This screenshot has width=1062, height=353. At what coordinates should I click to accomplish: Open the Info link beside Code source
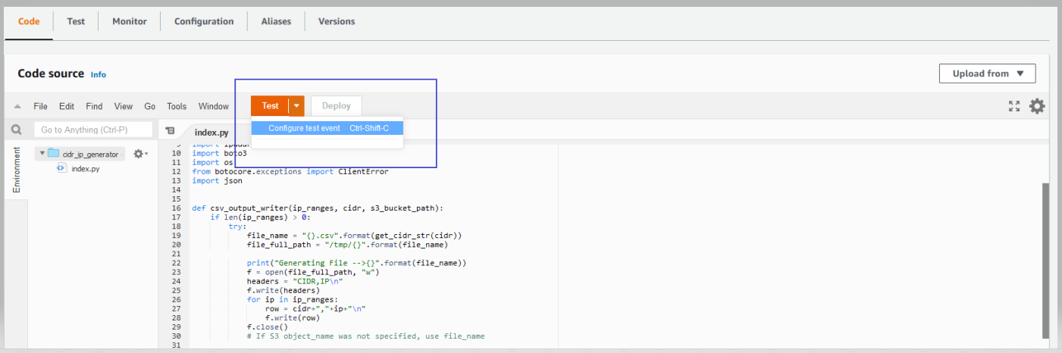(x=99, y=74)
